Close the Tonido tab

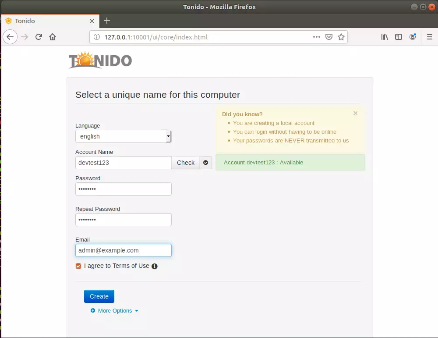tap(92, 21)
